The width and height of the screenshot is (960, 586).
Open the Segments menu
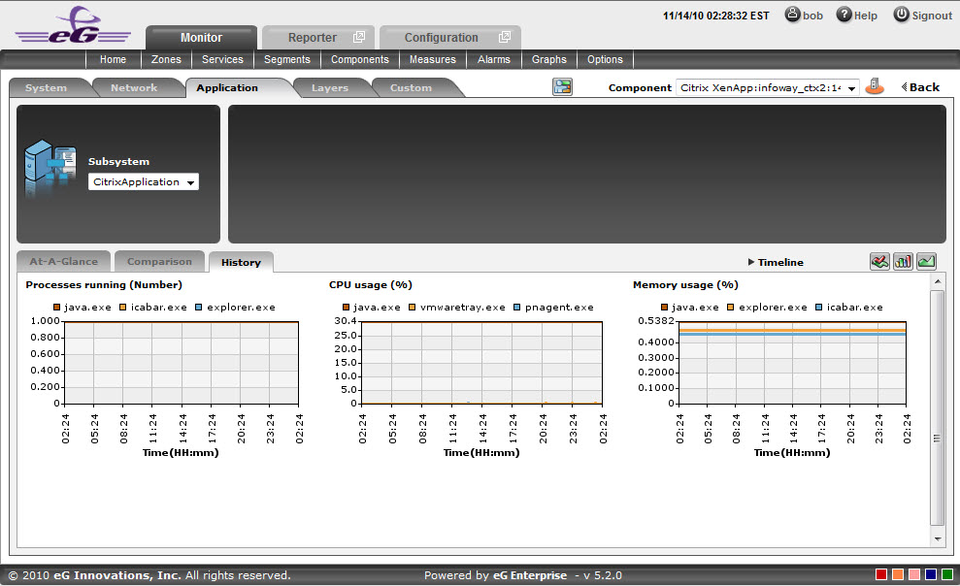287,59
